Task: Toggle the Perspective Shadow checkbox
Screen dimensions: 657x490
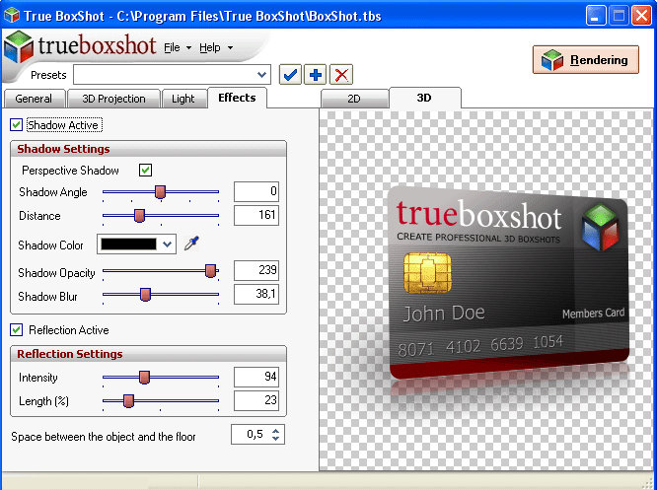Action: [x=145, y=170]
